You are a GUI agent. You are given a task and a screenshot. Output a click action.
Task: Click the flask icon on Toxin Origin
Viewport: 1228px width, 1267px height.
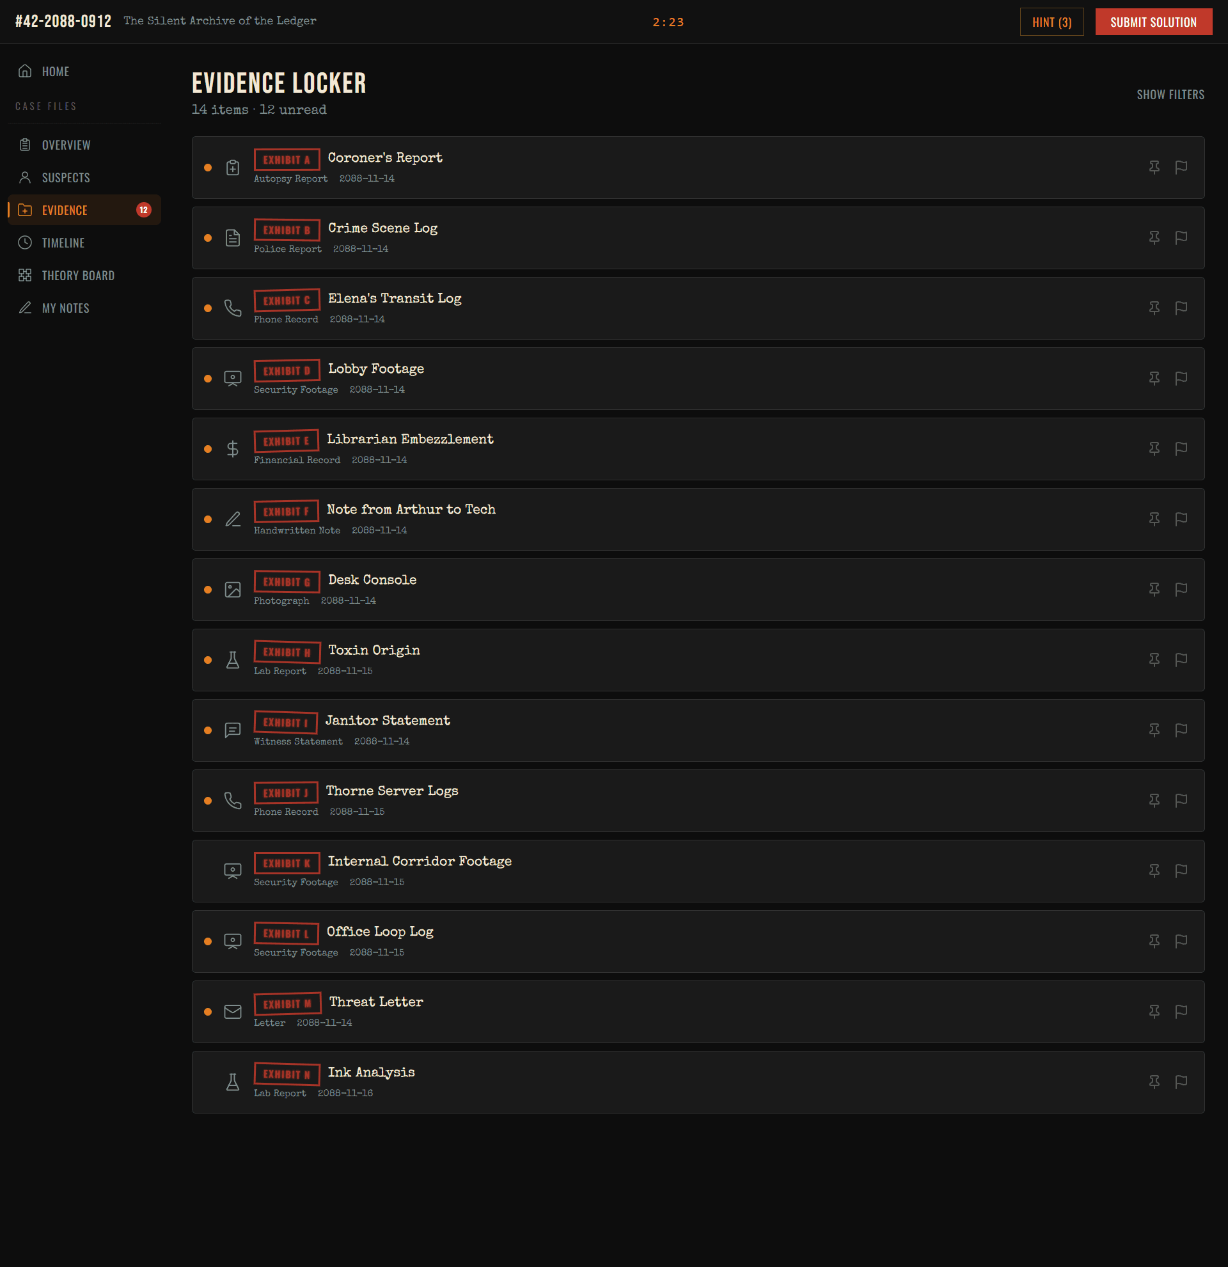click(x=233, y=660)
